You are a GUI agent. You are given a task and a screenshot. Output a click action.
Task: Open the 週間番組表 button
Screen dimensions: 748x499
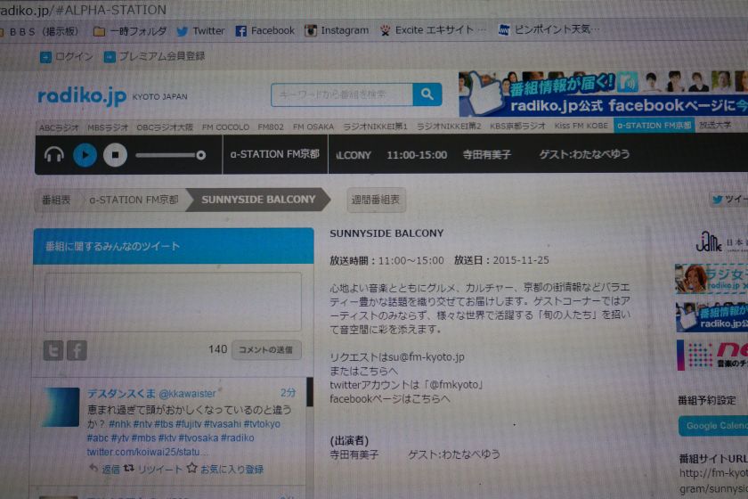click(x=376, y=200)
